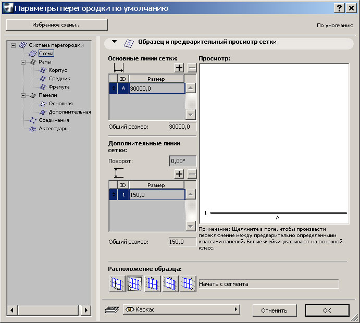Collapse the 'Система перегородки' tree node
Viewport: 360px width, 323px height.
[14, 45]
